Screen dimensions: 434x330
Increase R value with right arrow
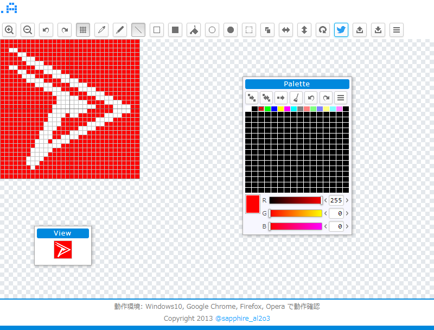(347, 200)
